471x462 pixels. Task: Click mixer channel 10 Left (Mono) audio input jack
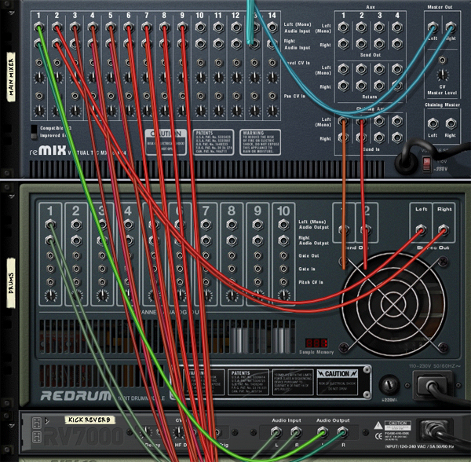coord(200,27)
